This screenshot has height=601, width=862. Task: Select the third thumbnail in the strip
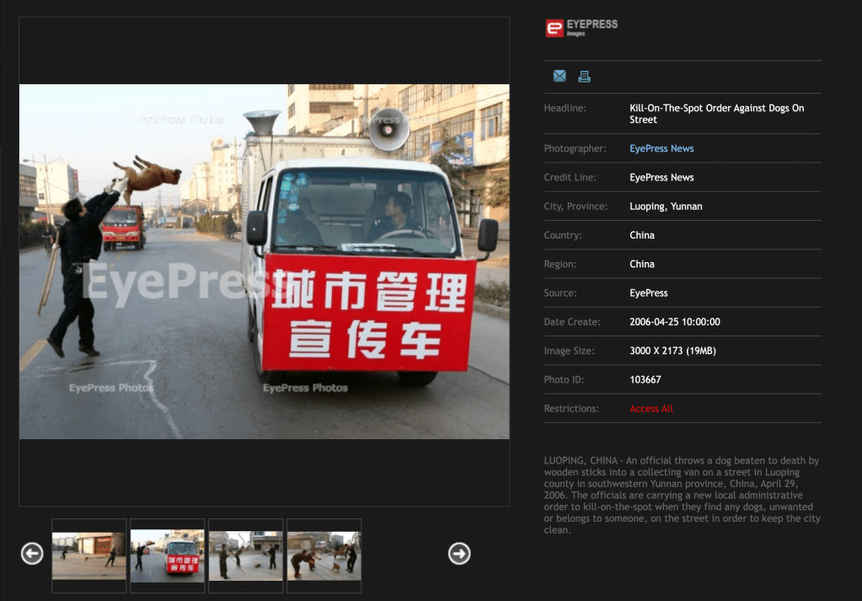coord(245,555)
